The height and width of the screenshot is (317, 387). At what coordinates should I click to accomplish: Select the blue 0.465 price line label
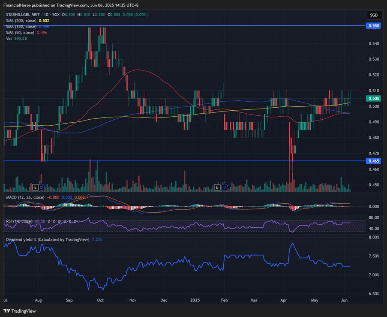374,161
